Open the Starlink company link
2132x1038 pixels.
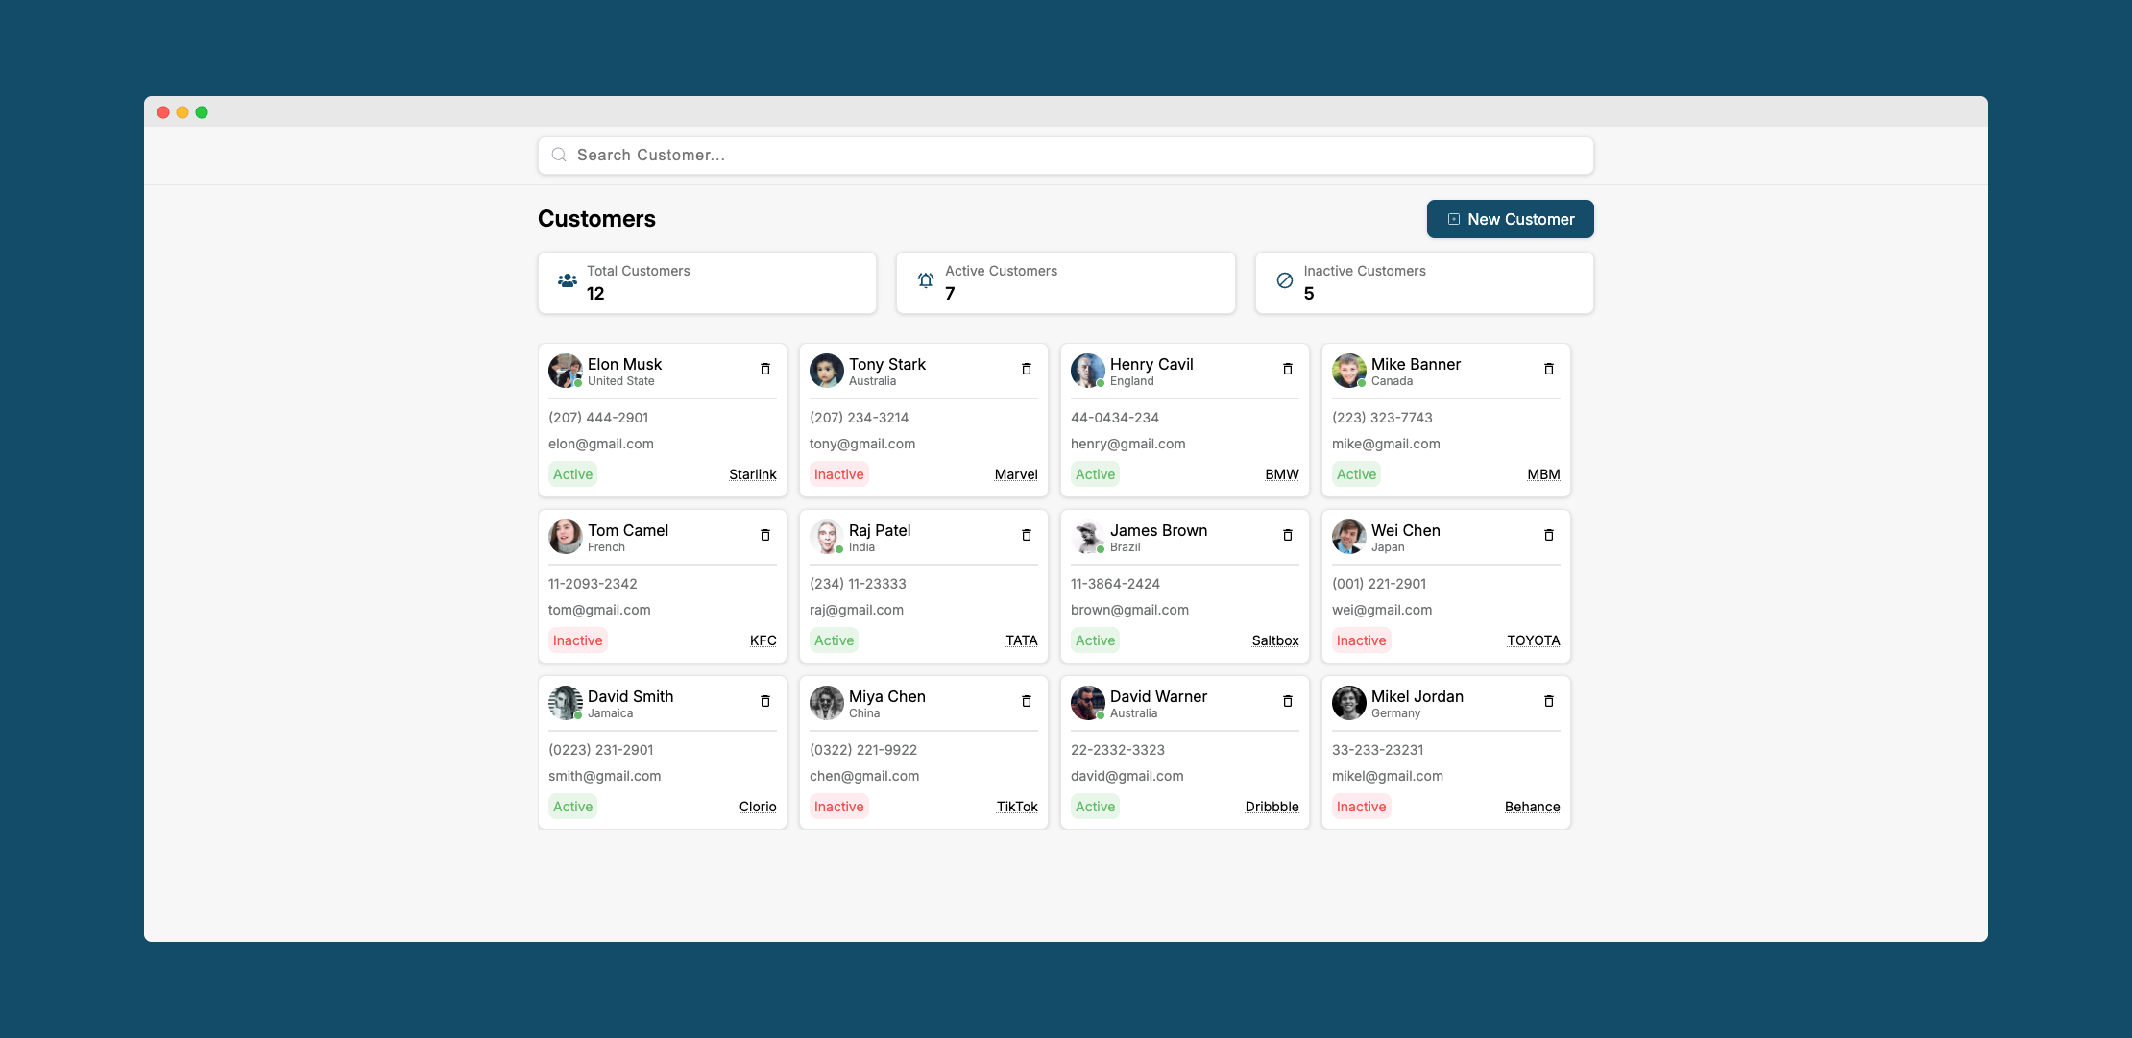(x=753, y=473)
